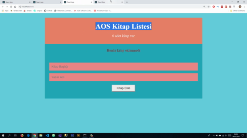The height and width of the screenshot is (138, 247).
Task: Open the green circle app on taskbar
Action: click(x=53, y=135)
